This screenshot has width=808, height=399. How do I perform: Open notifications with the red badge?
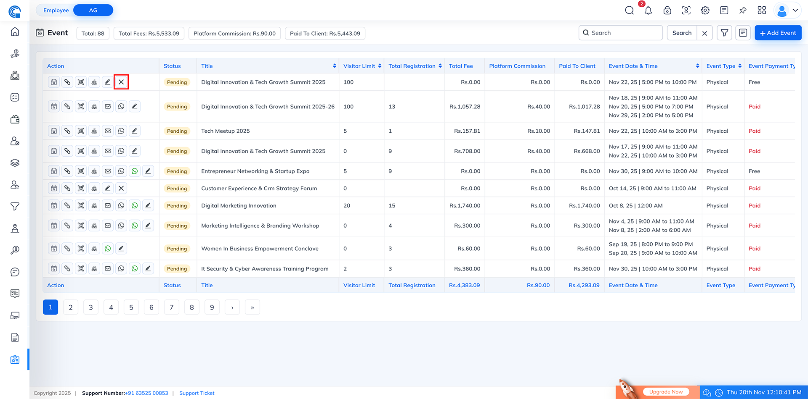point(648,10)
